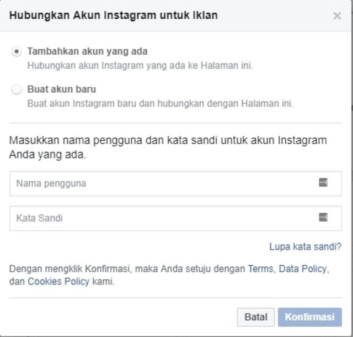Close the Hubungkan Akun Instagram dialog

point(337,16)
